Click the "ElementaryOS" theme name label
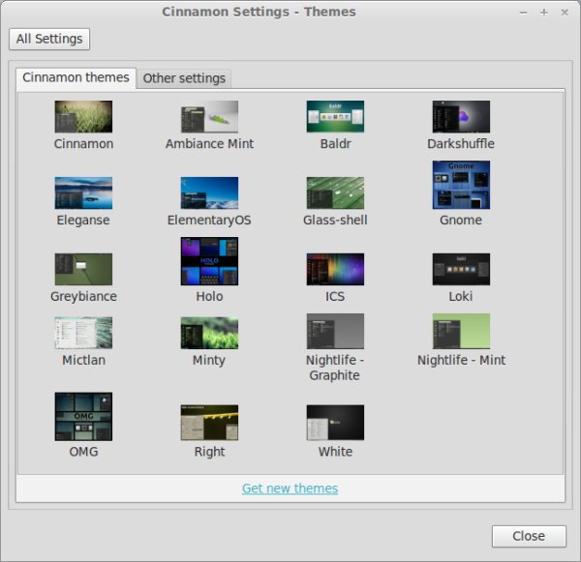581x562 pixels. pos(209,220)
